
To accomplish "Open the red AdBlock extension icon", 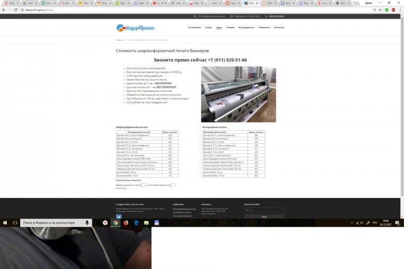I will pyautogui.click(x=393, y=10).
